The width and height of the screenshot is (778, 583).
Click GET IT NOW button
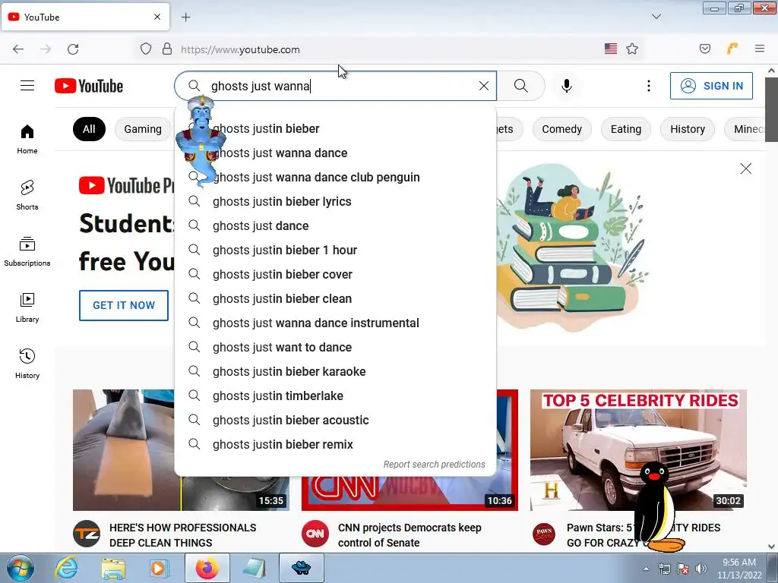click(x=124, y=305)
